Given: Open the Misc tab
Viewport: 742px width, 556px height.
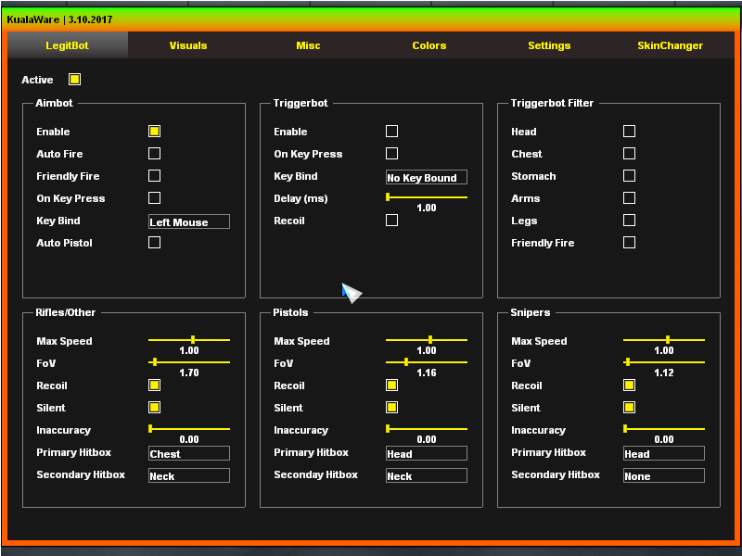Looking at the screenshot, I should 308,45.
